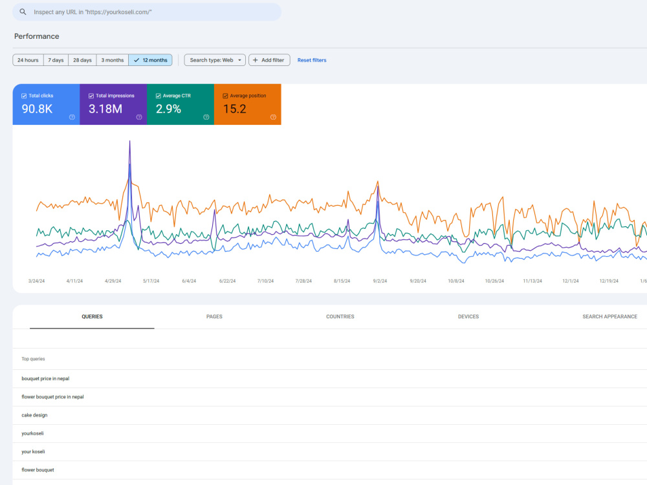Switch to the Pages tab
Viewport: 647px width, 485px height.
tap(214, 317)
